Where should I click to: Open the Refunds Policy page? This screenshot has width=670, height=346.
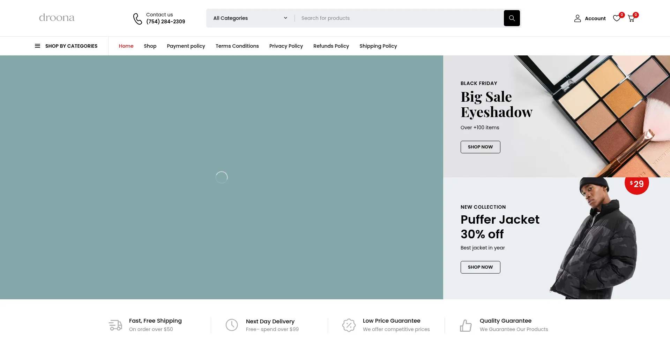point(331,46)
